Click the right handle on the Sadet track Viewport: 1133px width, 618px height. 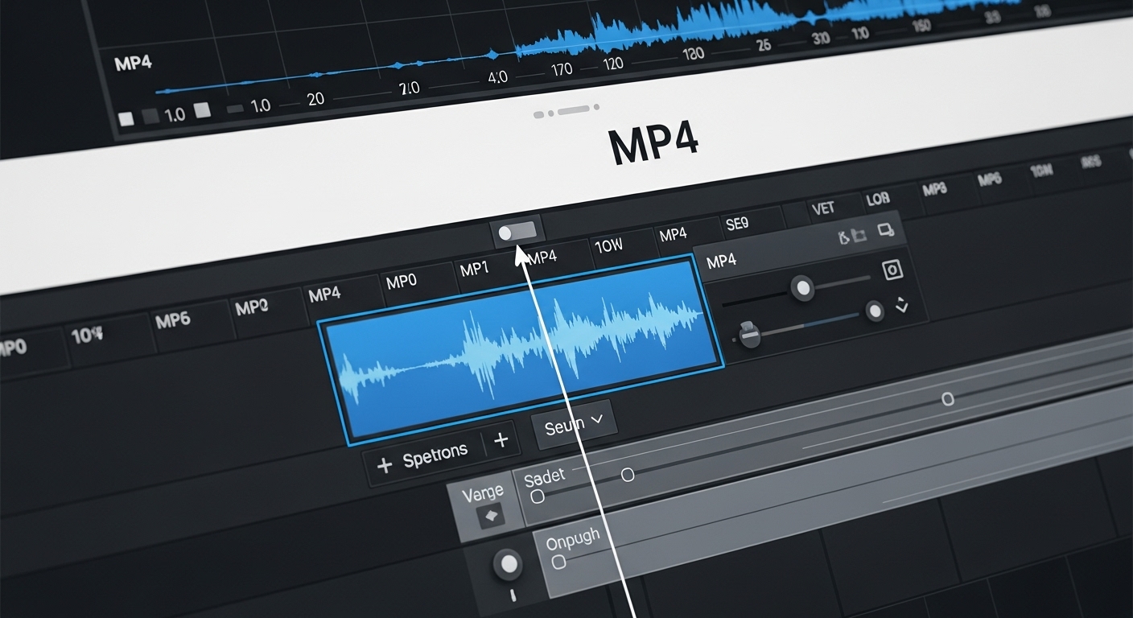click(x=628, y=475)
